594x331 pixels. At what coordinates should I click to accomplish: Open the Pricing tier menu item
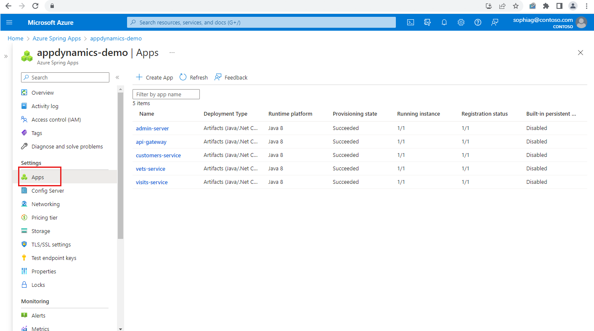tap(44, 218)
